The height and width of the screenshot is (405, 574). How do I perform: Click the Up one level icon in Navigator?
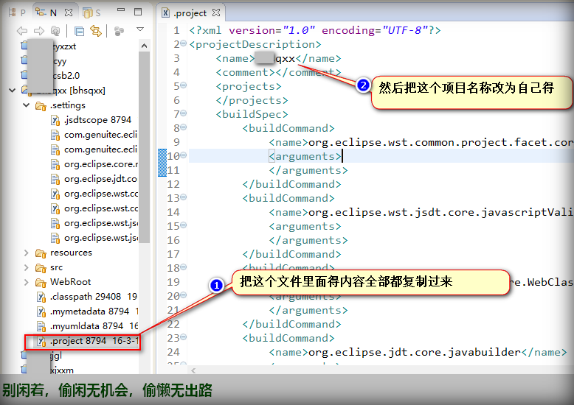[x=55, y=32]
